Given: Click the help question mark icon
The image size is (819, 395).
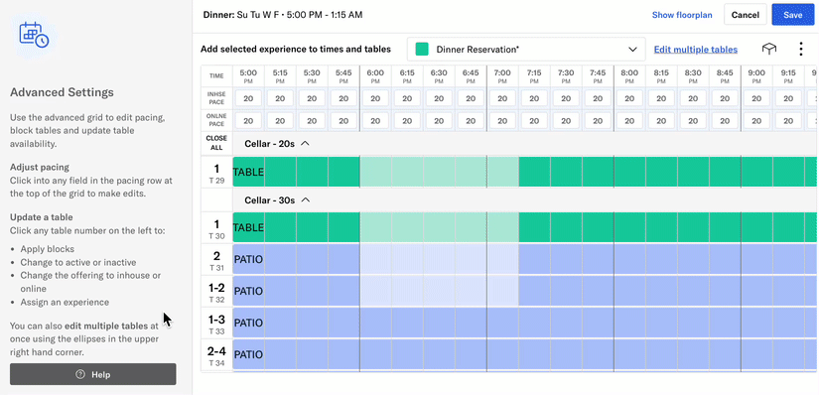Looking at the screenshot, I should [x=80, y=374].
